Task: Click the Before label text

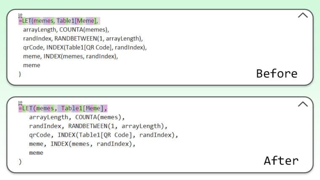Action: pyautogui.click(x=277, y=74)
